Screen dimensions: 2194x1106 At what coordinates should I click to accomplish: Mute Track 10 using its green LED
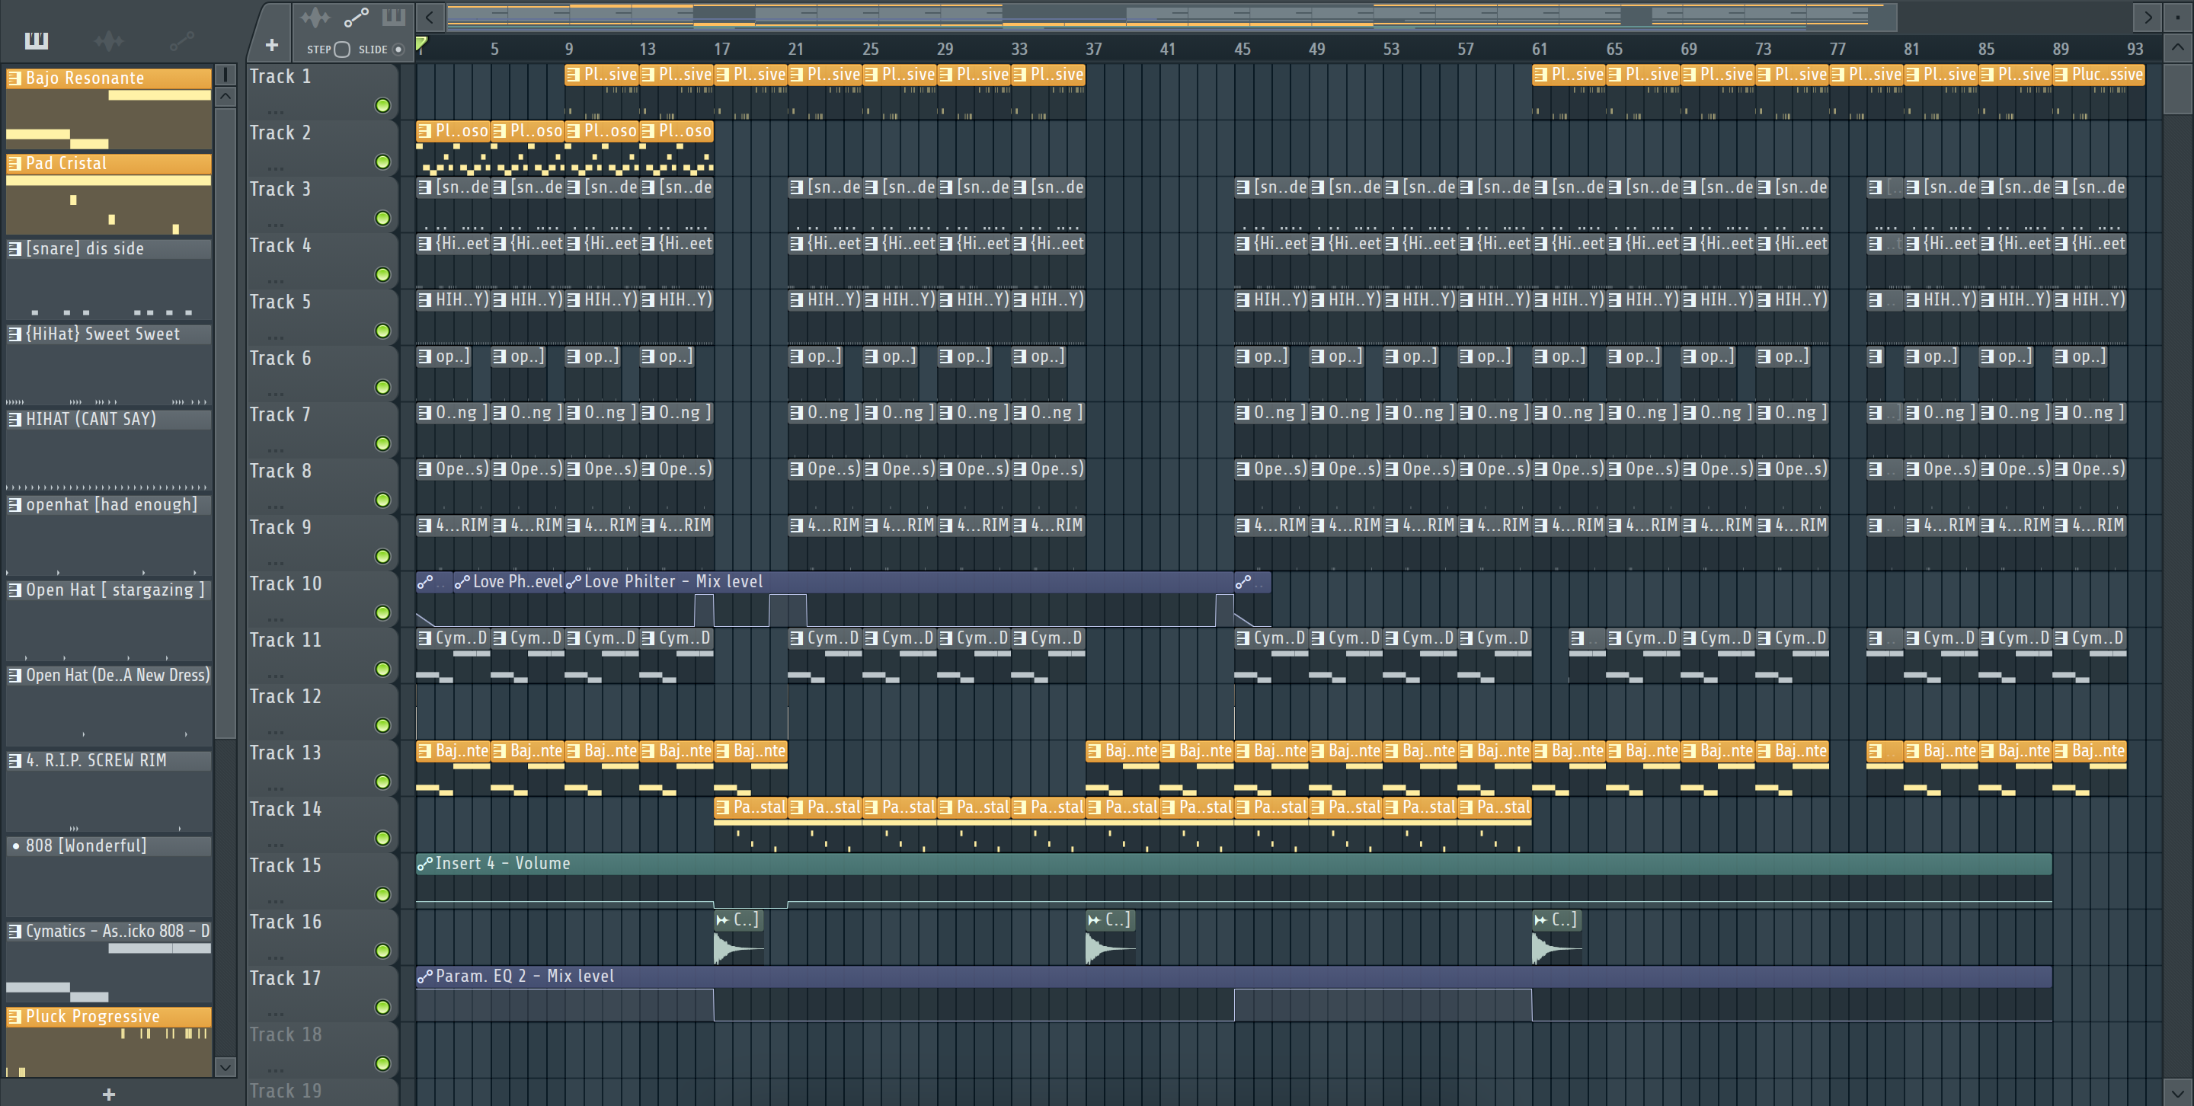click(382, 612)
